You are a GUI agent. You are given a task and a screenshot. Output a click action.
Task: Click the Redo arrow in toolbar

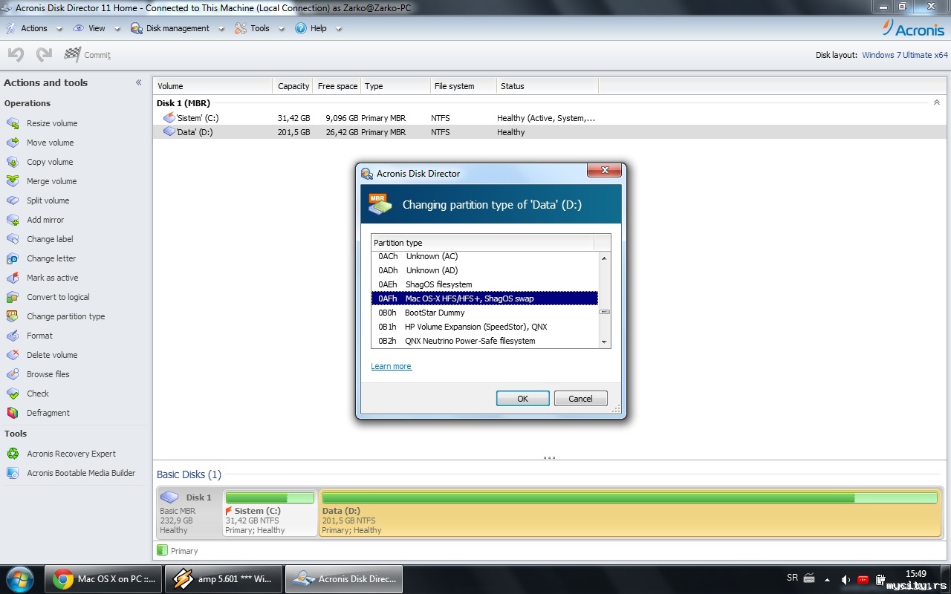pos(44,54)
